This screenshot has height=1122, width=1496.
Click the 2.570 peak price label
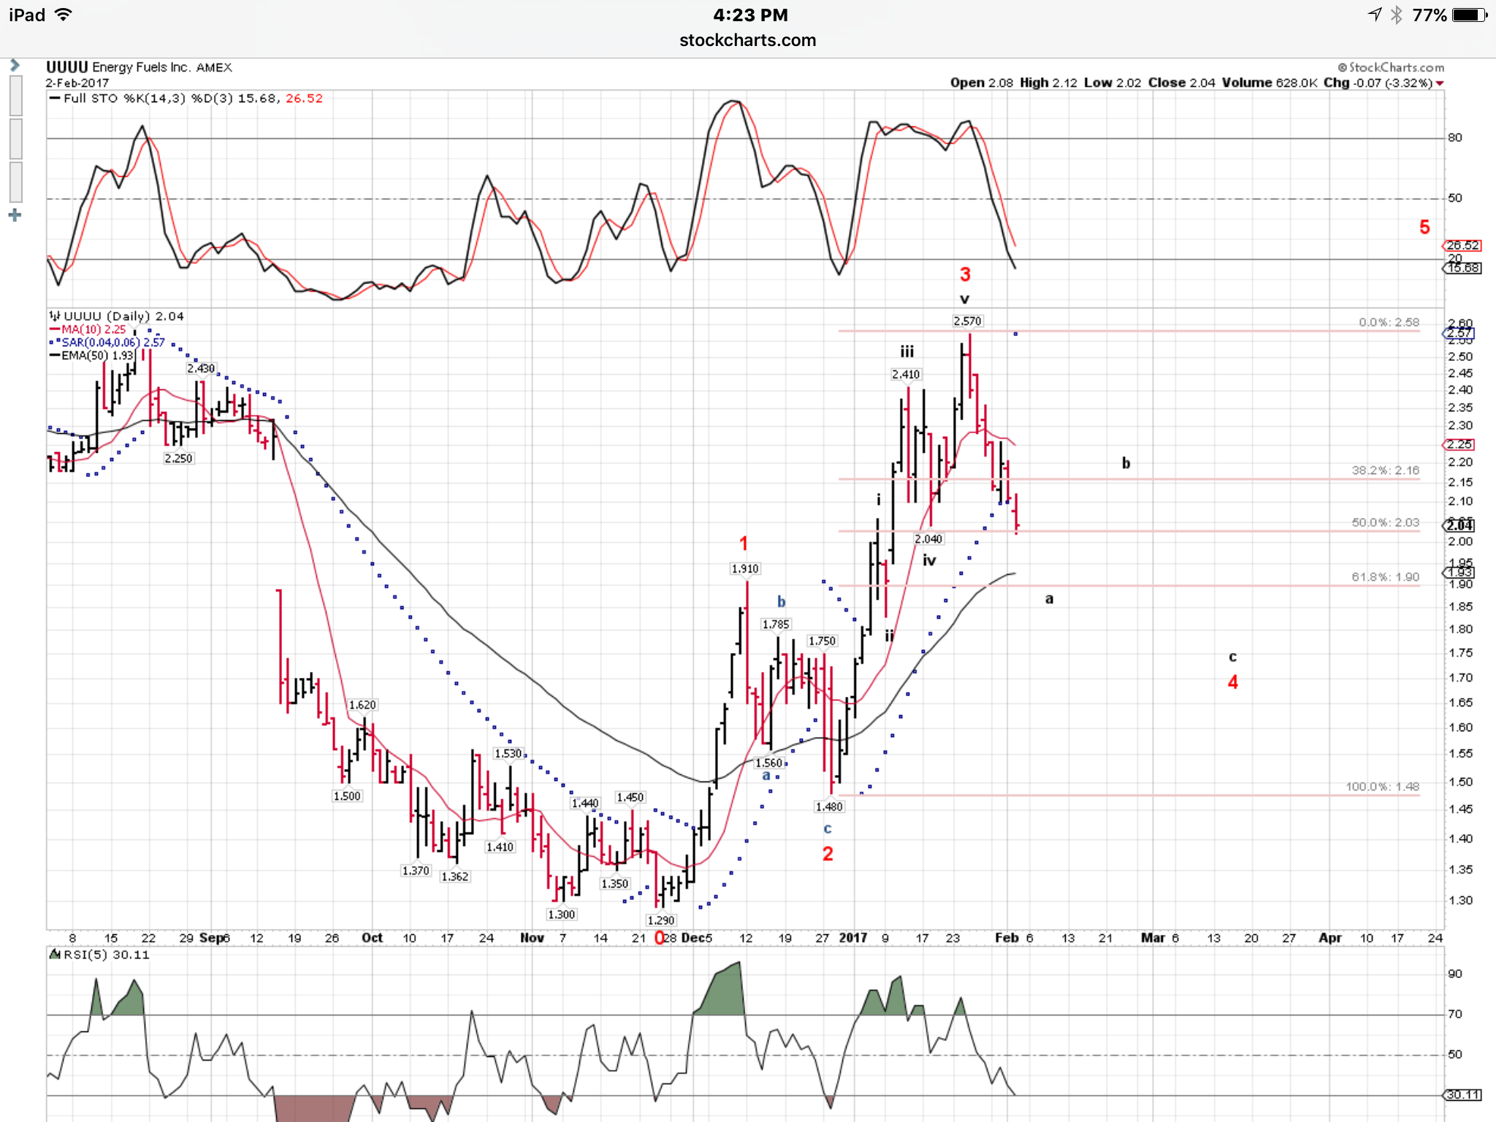pos(967,321)
